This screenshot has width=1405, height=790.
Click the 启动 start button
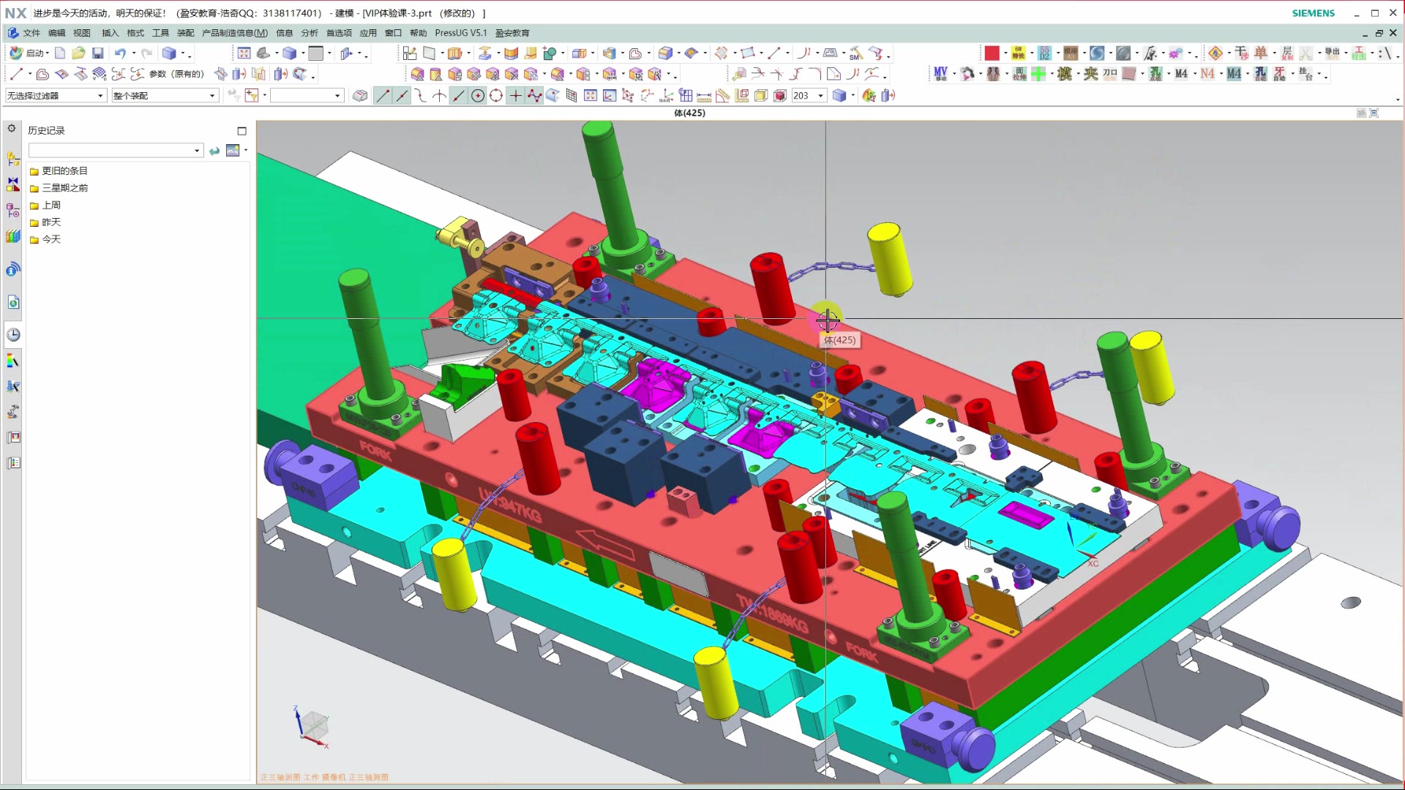[29, 53]
